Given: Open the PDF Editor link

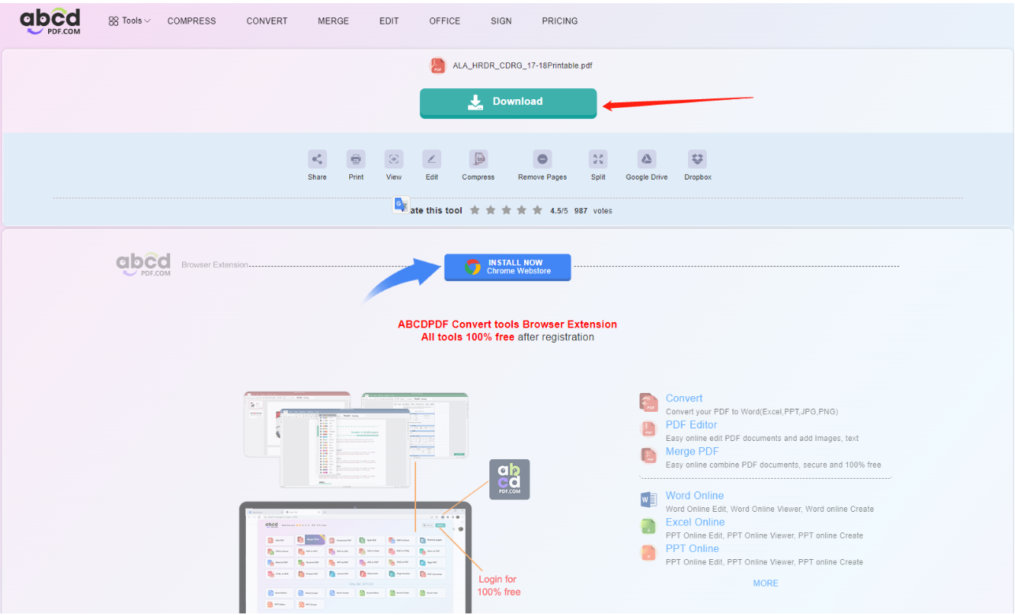Looking at the screenshot, I should pos(691,425).
